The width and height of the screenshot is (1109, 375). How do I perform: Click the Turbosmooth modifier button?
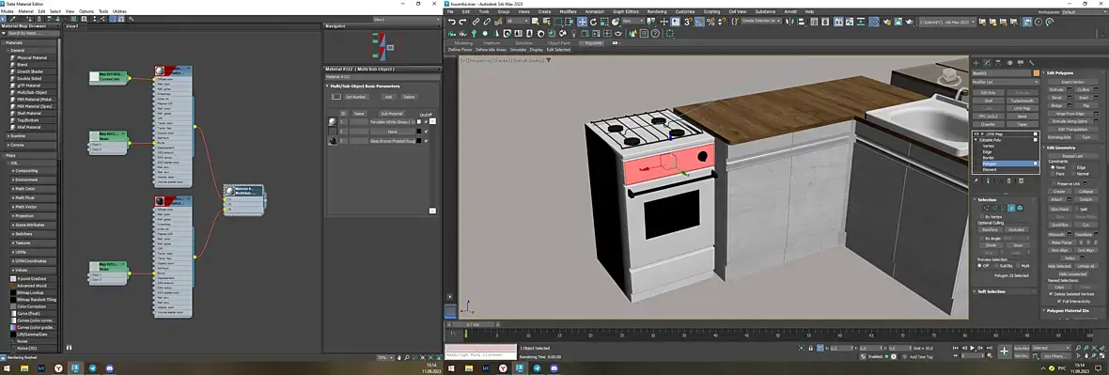(x=1023, y=101)
